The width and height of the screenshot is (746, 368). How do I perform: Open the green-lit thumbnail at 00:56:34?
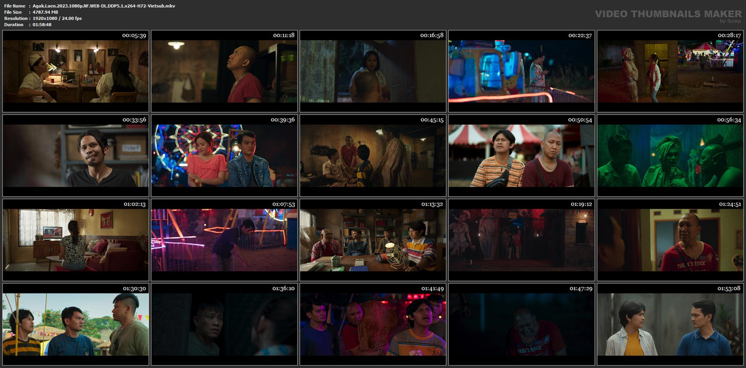[x=670, y=155]
